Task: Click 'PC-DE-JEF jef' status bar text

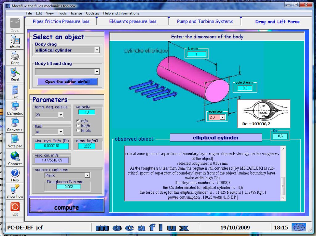Action: coord(25,228)
